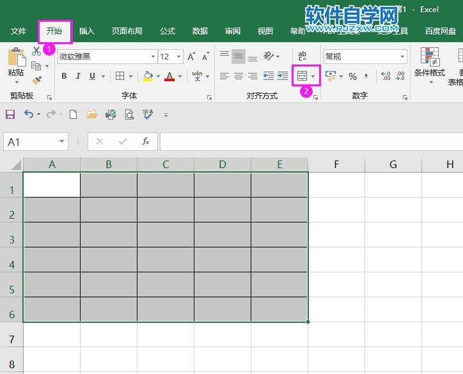Click the Wrap Text icon
Viewport: 463px width, 374px height.
(x=302, y=56)
